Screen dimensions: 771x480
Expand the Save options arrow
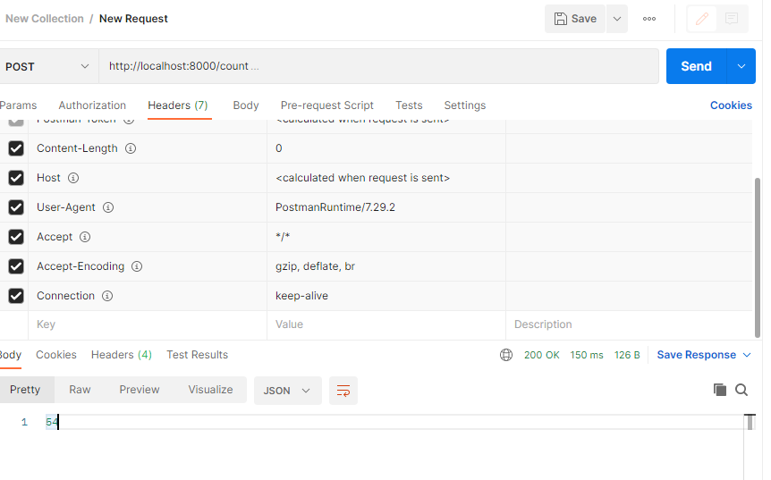tap(617, 19)
